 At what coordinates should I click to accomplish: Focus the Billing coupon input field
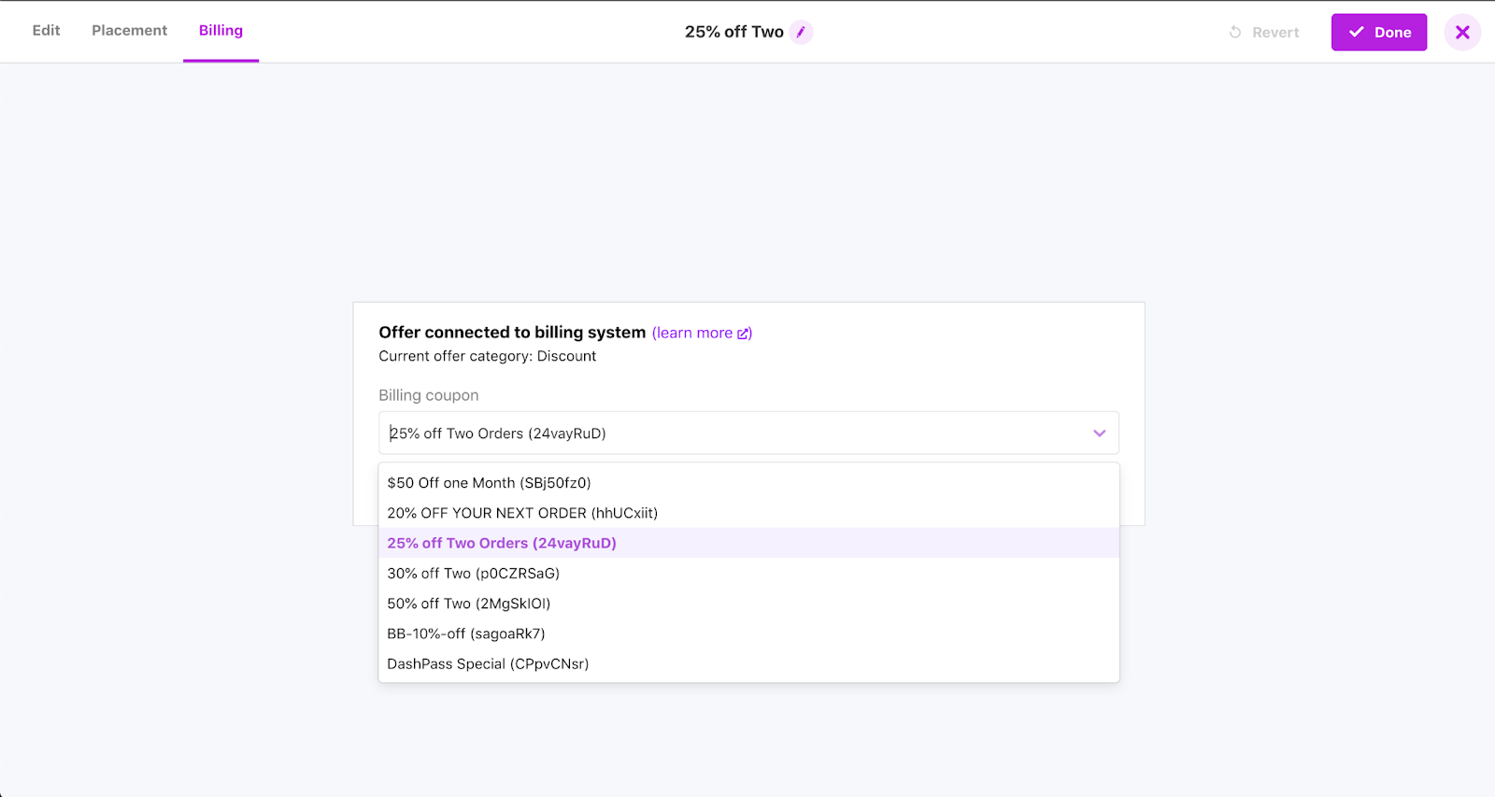pyautogui.click(x=729, y=434)
